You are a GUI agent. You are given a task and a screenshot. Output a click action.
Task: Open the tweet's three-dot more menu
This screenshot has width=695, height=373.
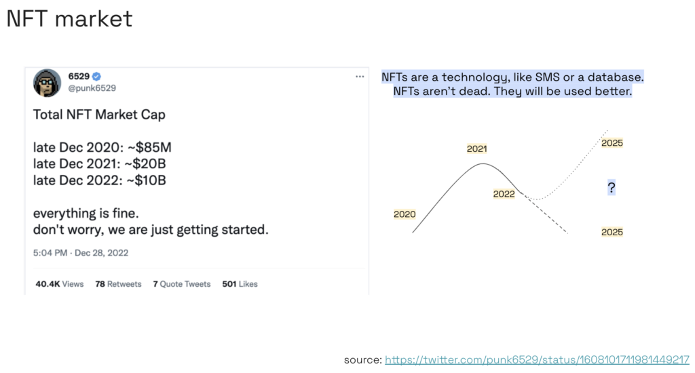[x=360, y=77]
